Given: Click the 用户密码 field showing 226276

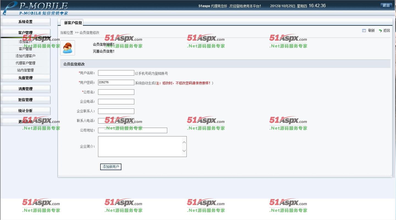Looking at the screenshot, I should (x=116, y=82).
